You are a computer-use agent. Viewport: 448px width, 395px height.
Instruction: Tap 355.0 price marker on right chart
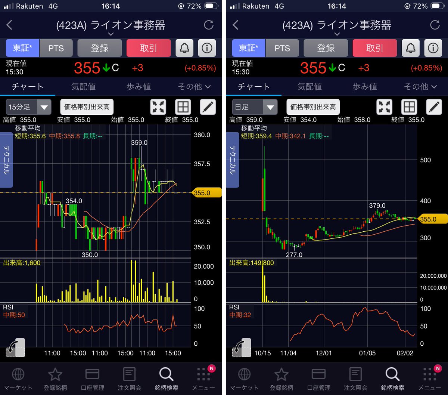pos(433,219)
